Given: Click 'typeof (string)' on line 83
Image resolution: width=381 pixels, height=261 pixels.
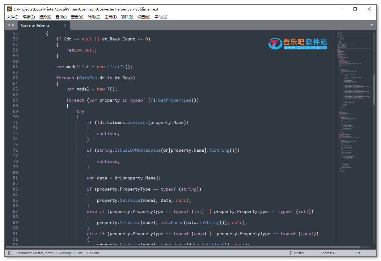Looking at the screenshot, I should click(181, 189).
